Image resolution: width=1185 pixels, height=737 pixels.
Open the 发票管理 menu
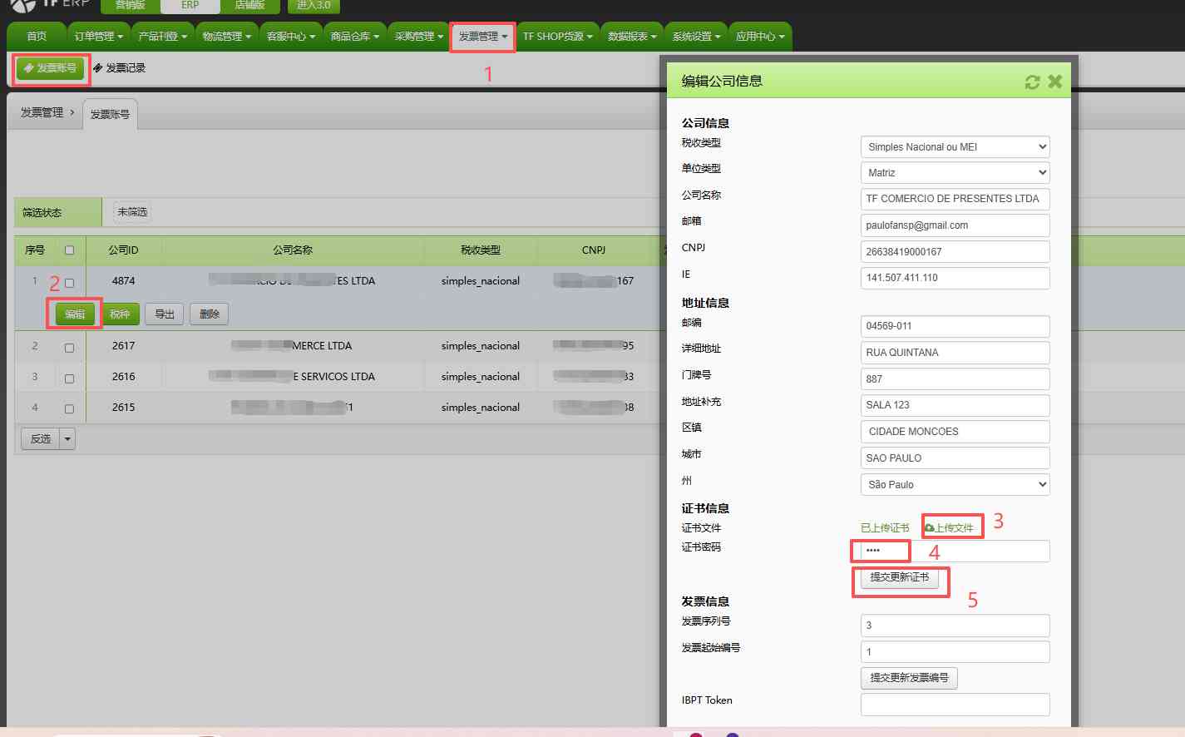click(483, 36)
